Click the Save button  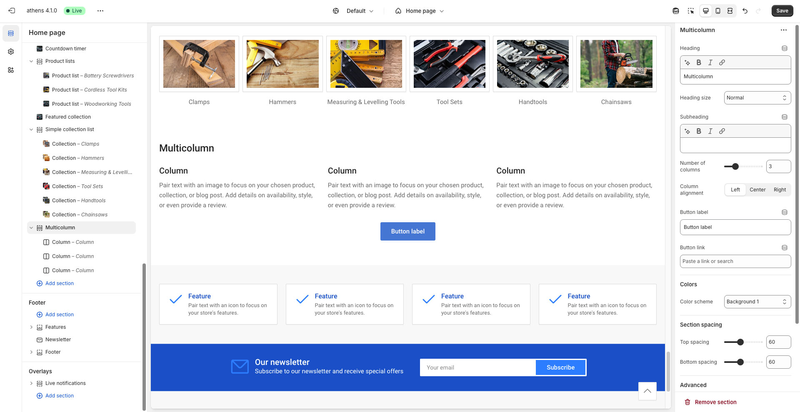pyautogui.click(x=782, y=11)
